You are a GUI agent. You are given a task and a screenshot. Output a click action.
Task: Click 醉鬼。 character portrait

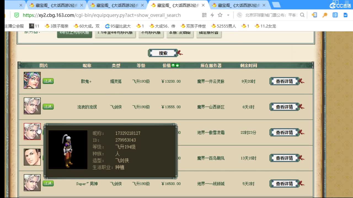(32, 80)
